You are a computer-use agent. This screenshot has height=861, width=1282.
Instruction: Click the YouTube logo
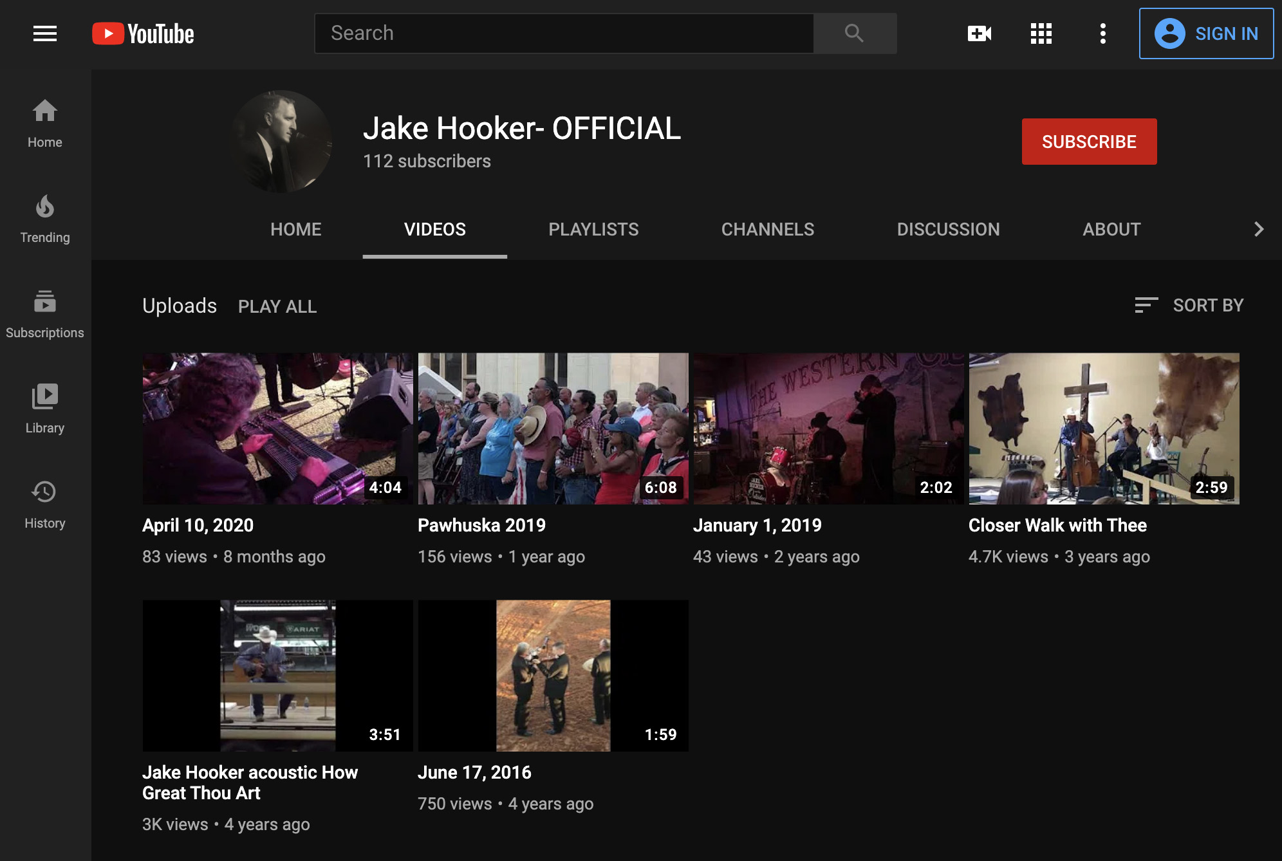143,33
